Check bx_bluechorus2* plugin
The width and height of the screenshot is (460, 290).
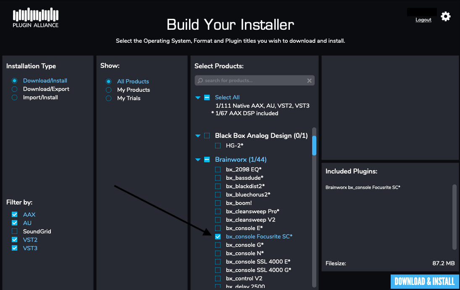click(218, 194)
